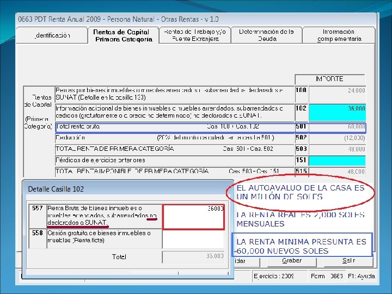Click the casilla number 102 label
The image size is (392, 294).
tap(301, 108)
